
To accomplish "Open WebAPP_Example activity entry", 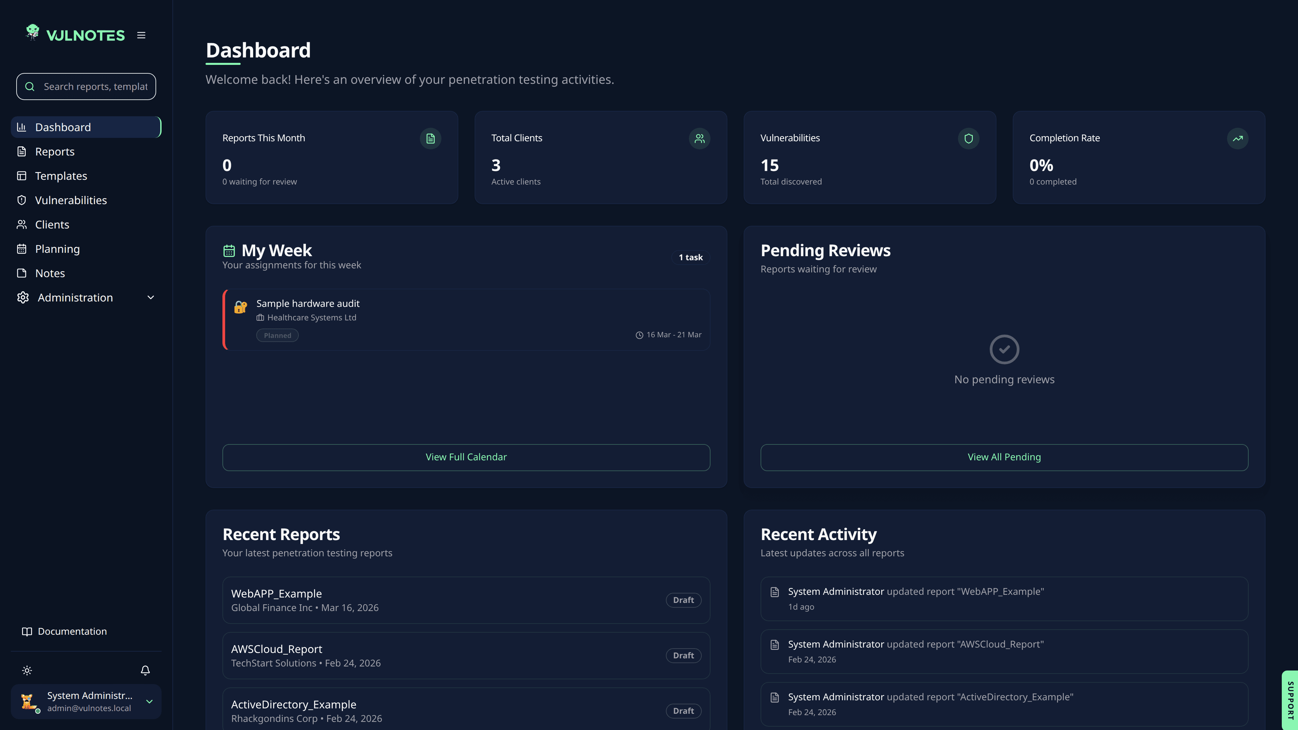I will 1004,599.
